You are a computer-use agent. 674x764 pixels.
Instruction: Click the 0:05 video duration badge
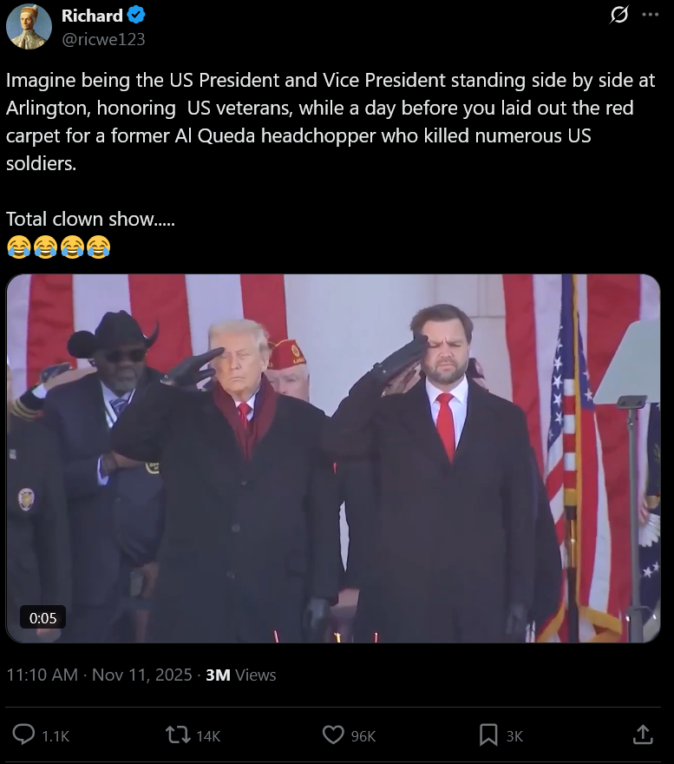click(43, 618)
